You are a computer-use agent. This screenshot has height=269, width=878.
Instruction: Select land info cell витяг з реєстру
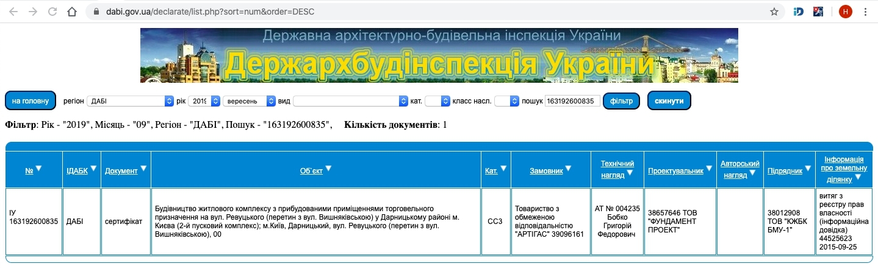click(844, 222)
